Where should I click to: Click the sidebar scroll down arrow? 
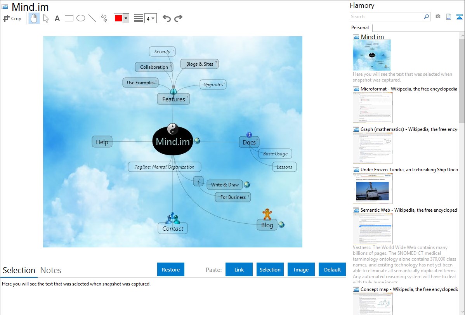[462, 312]
